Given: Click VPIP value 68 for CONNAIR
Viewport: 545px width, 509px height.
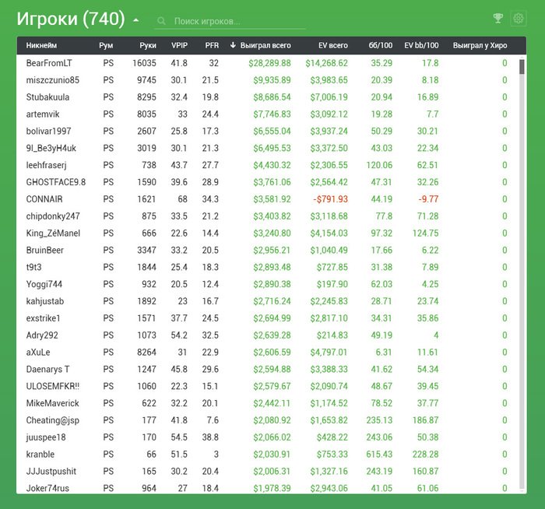Looking at the screenshot, I should point(182,199).
